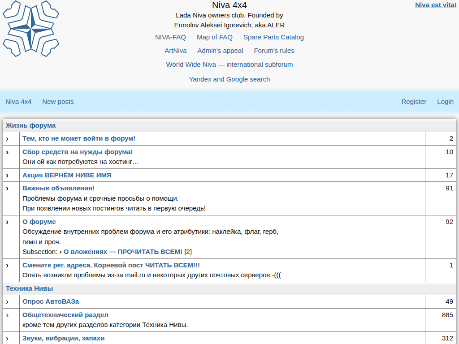
Task: Expand arrow beside О форуме section
Action: pos(7,222)
